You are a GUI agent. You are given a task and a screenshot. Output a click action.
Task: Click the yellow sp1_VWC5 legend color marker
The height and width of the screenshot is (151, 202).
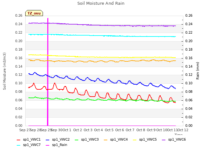click(x=135, y=140)
